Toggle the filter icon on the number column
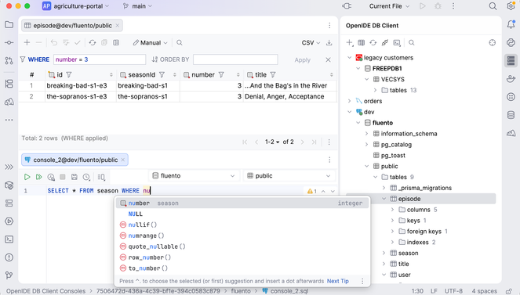Screen dimensions: 520x295 (x=221, y=75)
